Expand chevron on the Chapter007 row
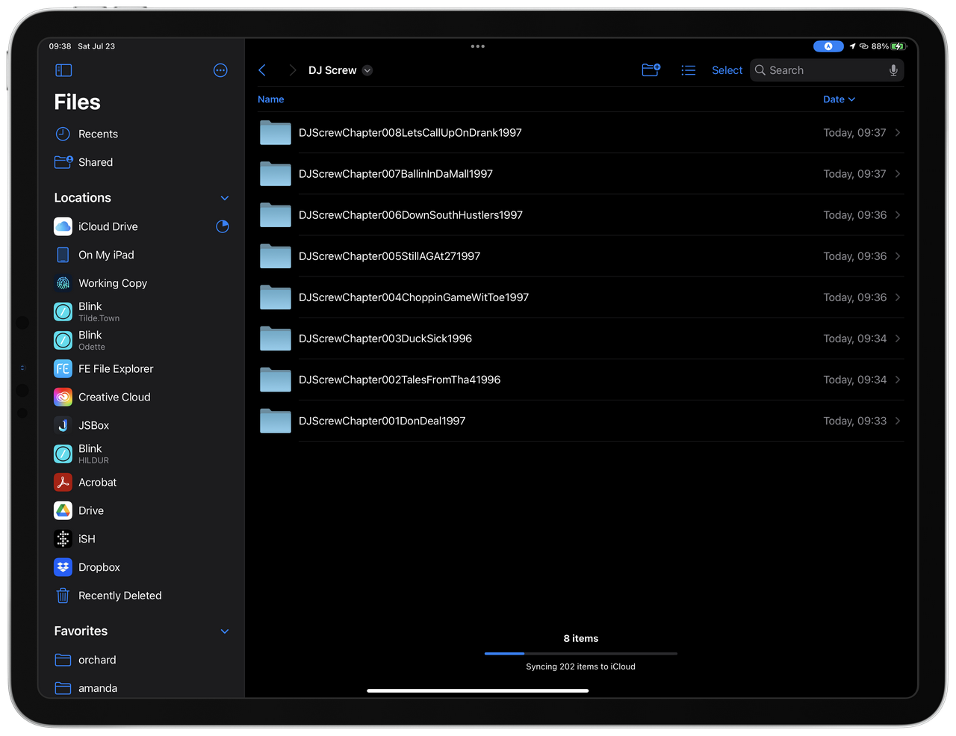This screenshot has width=956, height=736. point(898,174)
